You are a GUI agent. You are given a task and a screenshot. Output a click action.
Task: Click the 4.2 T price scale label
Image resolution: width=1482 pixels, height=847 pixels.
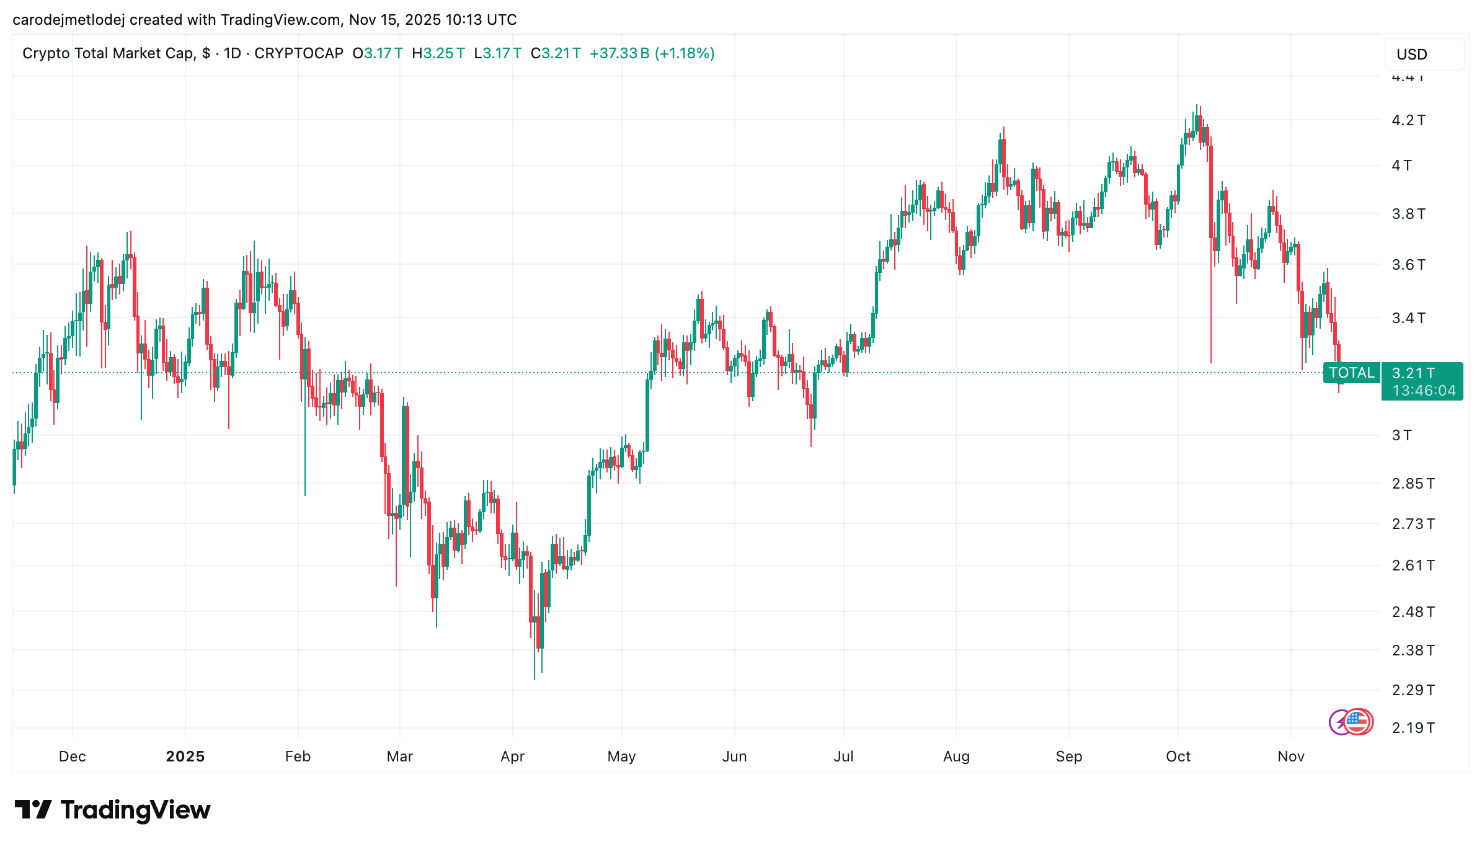coord(1409,120)
